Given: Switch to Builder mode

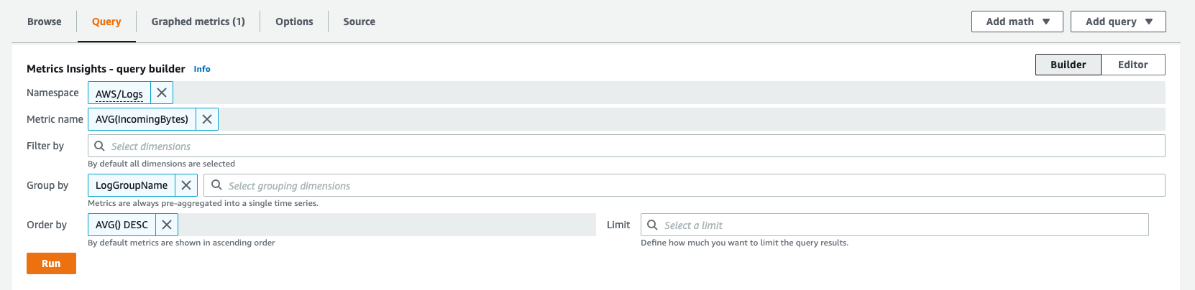Looking at the screenshot, I should tap(1068, 65).
